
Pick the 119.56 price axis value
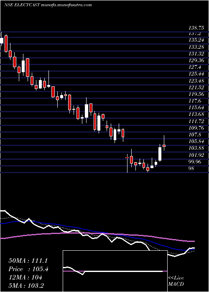[196, 94]
